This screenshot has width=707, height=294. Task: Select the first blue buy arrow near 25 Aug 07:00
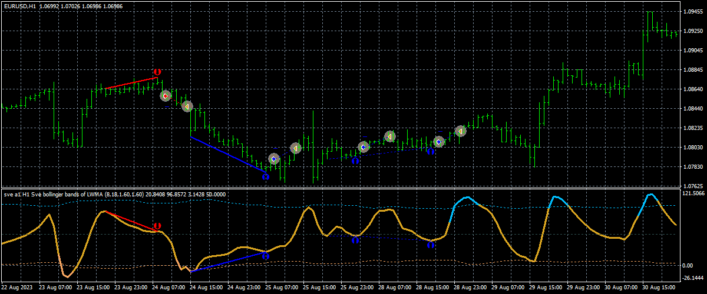click(x=273, y=159)
